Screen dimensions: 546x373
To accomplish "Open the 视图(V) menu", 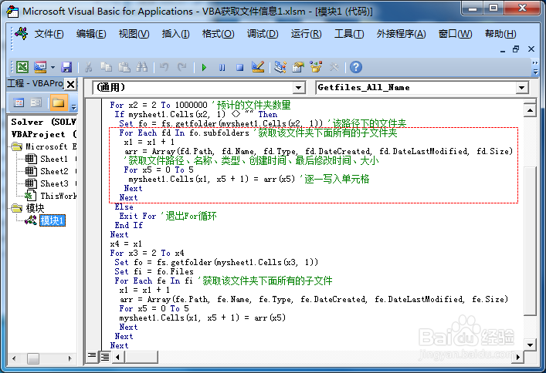I will click(134, 34).
